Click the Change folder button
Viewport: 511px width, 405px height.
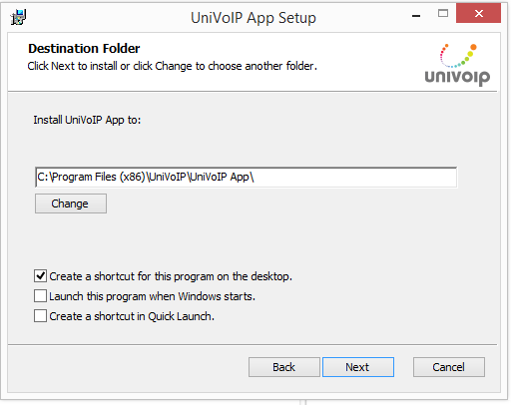click(71, 203)
